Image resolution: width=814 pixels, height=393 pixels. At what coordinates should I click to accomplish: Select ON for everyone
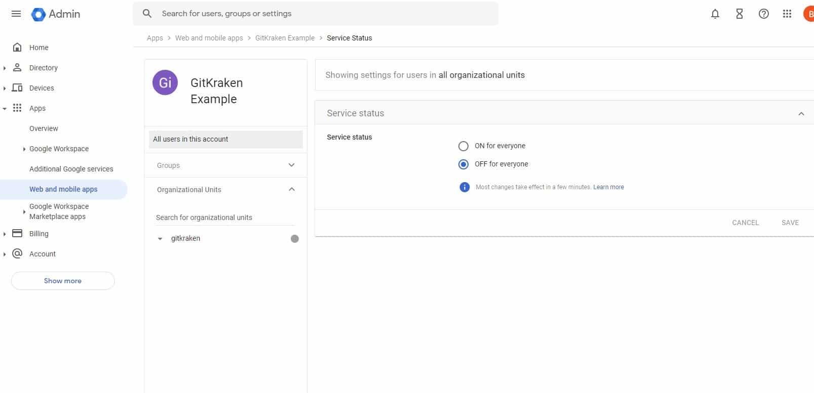coord(463,146)
